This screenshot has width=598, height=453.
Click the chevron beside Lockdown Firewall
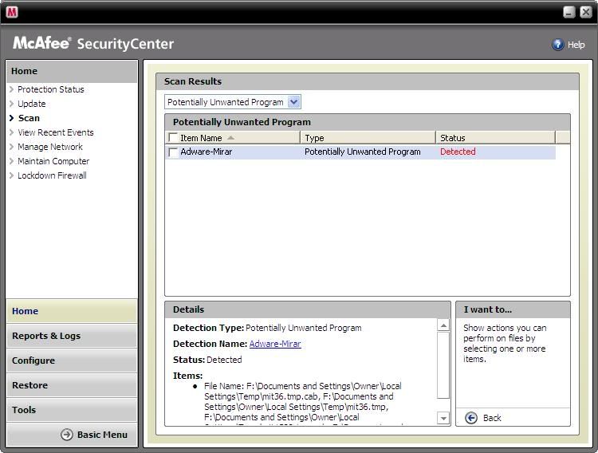[x=11, y=175]
